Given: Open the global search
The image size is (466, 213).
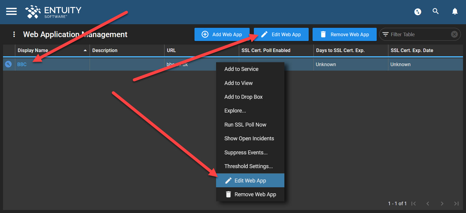Looking at the screenshot, I should 435,11.
